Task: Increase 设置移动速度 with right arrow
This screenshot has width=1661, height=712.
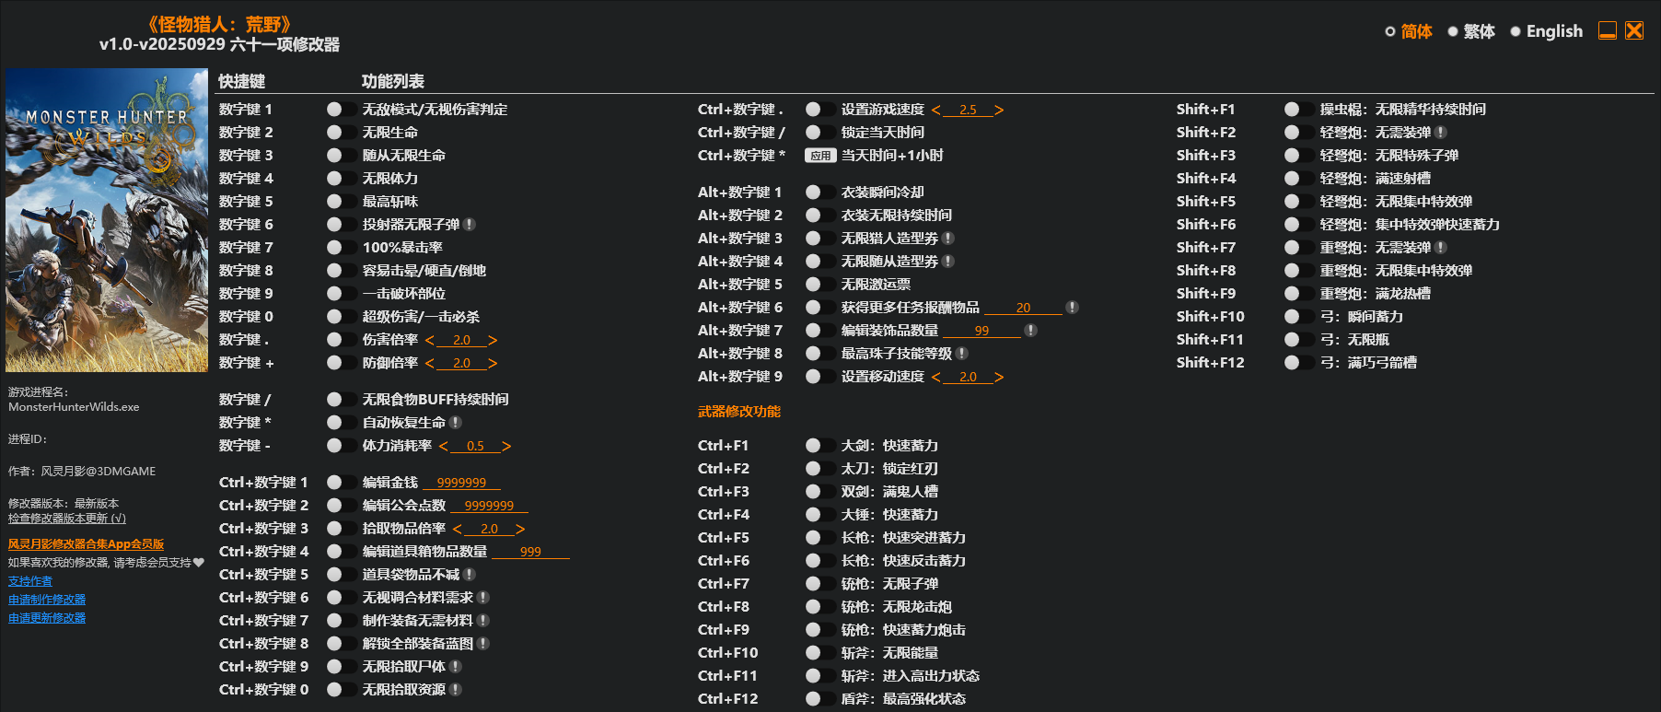Action: click(999, 378)
